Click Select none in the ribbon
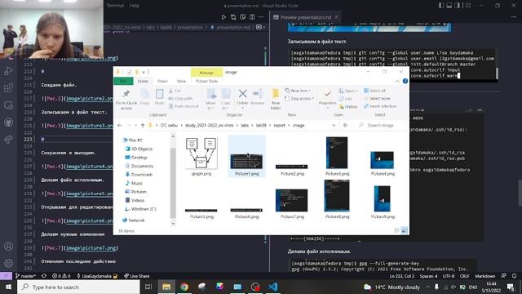 [x=377, y=98]
